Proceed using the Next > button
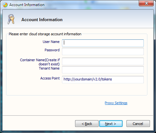The width and height of the screenshot is (156, 133). [x=111, y=124]
